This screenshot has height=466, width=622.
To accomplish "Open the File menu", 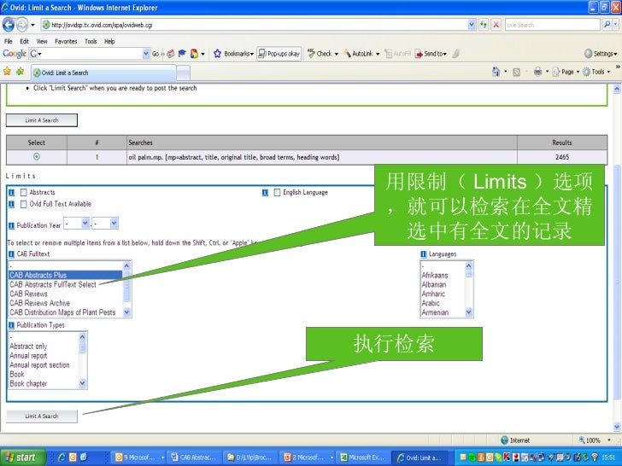I will 8,41.
